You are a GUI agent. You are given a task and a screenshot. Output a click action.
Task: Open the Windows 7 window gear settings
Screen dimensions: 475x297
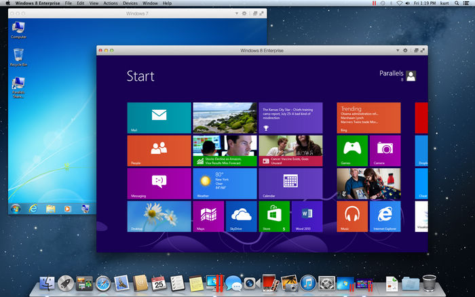(244, 13)
